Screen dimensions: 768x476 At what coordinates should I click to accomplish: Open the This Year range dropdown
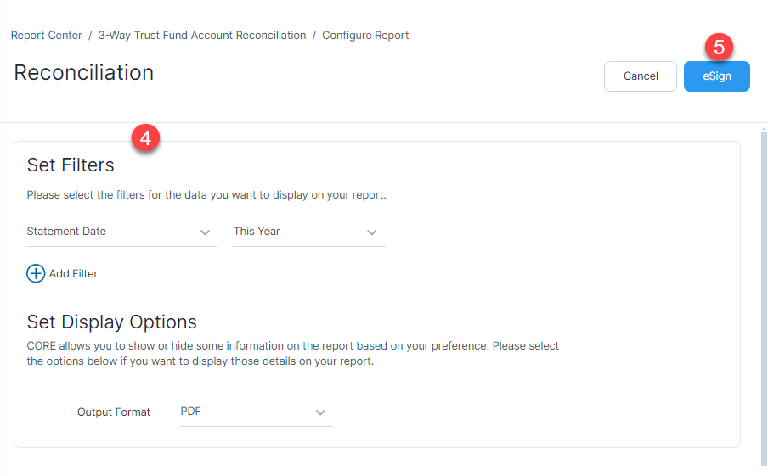coord(309,232)
